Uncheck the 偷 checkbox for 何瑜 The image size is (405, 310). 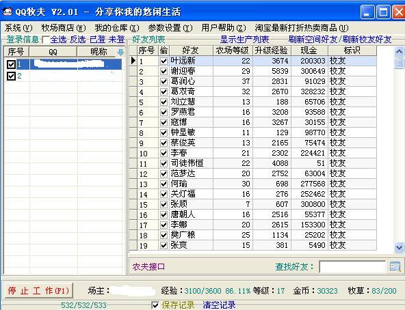(164, 184)
